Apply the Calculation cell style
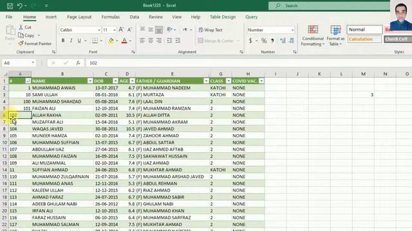Viewport: 412px width, 231px height. pyautogui.click(x=364, y=39)
